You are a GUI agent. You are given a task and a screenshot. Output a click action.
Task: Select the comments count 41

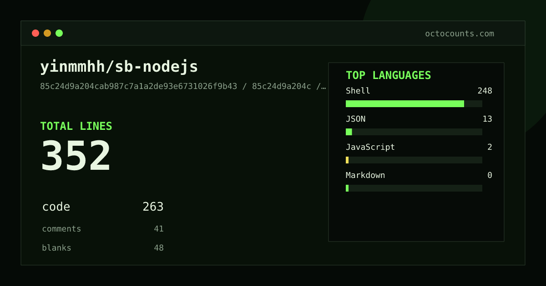(159, 229)
